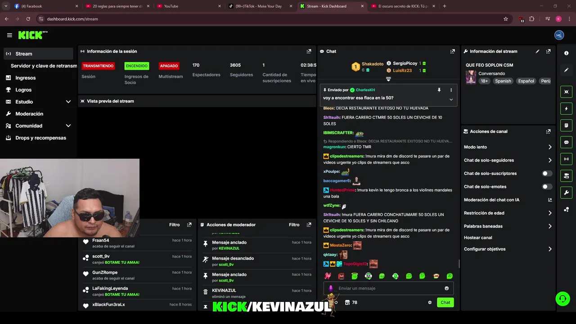Open the pinned message three-dot menu
Viewport: 576px width, 324px height.
451,90
